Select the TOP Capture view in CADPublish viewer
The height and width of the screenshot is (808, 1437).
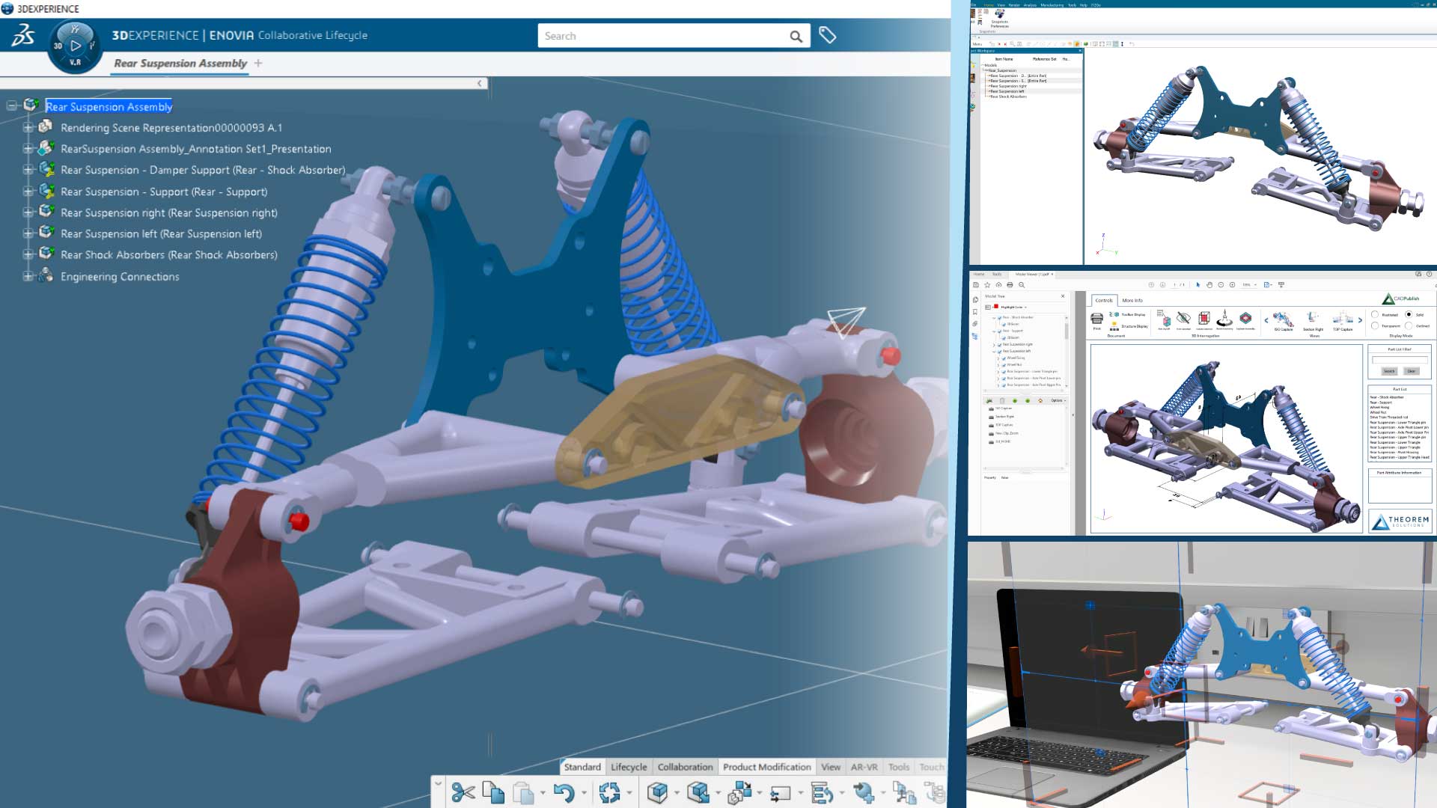click(1343, 321)
